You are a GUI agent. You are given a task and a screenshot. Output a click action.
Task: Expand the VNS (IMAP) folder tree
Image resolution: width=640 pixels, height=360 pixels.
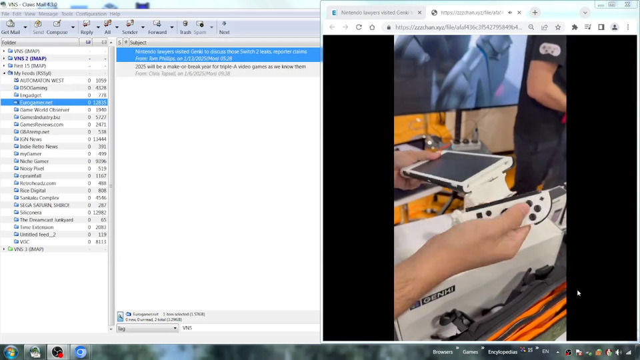point(4,51)
